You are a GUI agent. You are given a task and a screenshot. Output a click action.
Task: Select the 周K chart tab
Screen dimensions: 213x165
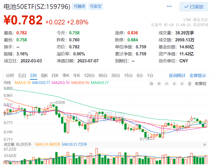[44, 75]
